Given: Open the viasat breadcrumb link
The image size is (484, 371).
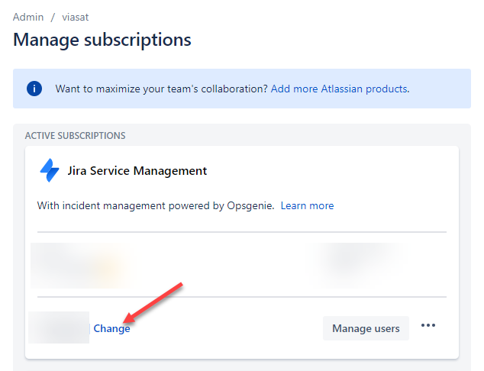Looking at the screenshot, I should [76, 17].
